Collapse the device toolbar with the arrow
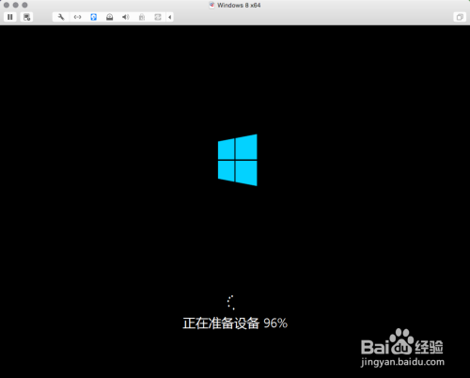 pos(170,17)
